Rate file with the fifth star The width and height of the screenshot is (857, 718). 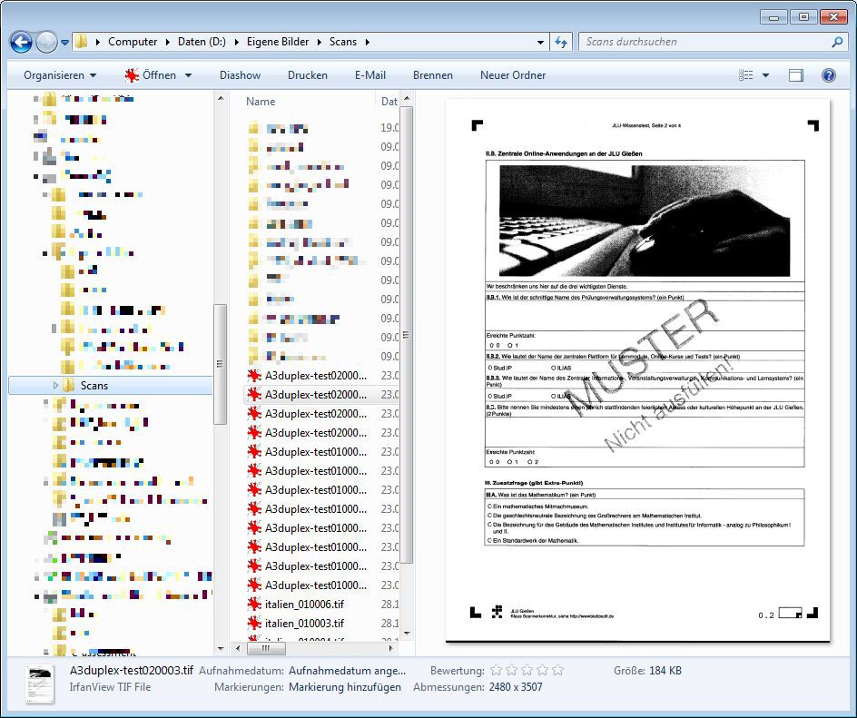pyautogui.click(x=557, y=671)
